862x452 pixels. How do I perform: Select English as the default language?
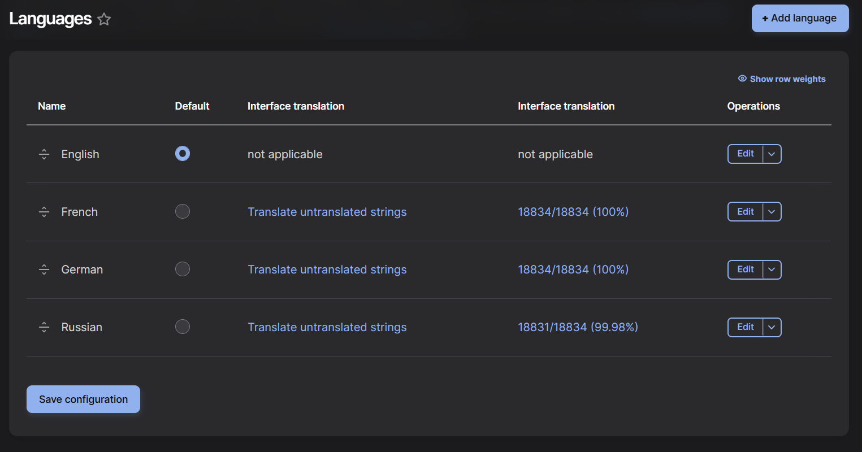[x=183, y=154]
